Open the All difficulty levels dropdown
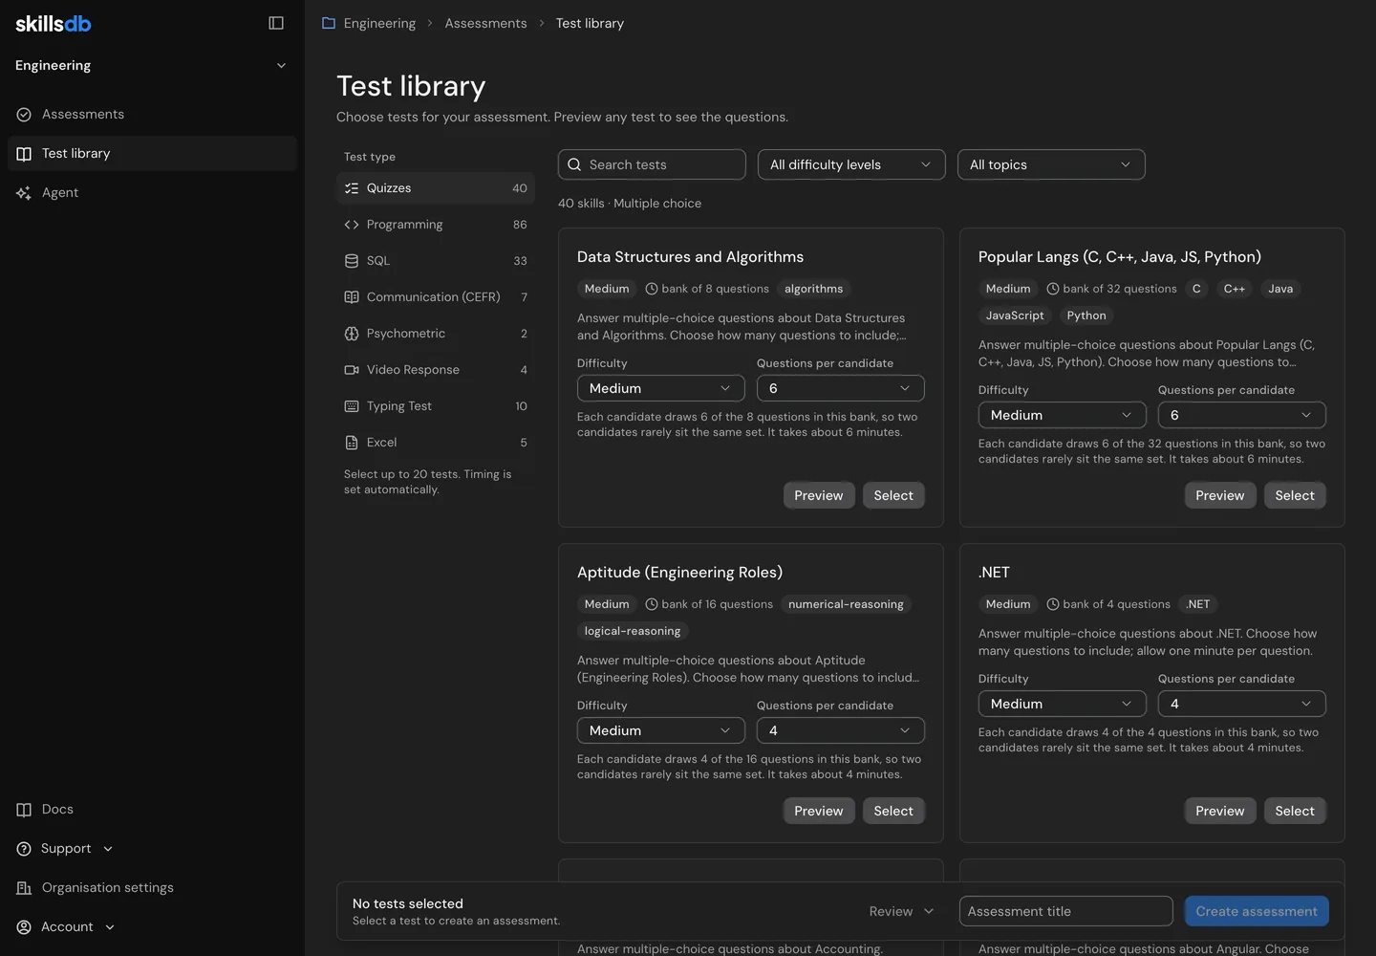This screenshot has height=956, width=1376. coord(851,164)
